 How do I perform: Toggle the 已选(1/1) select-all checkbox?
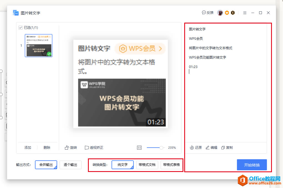point(21,28)
